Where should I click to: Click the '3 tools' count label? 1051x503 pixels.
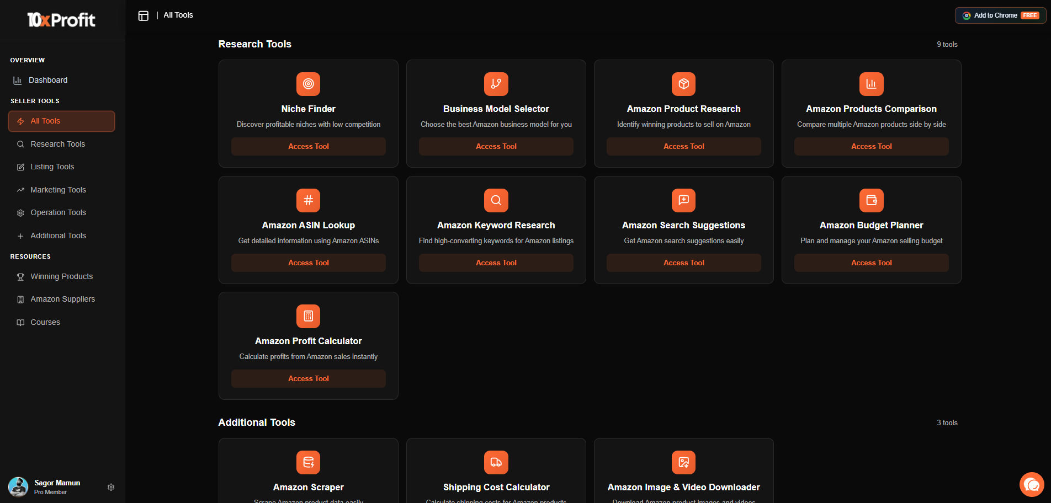point(947,423)
